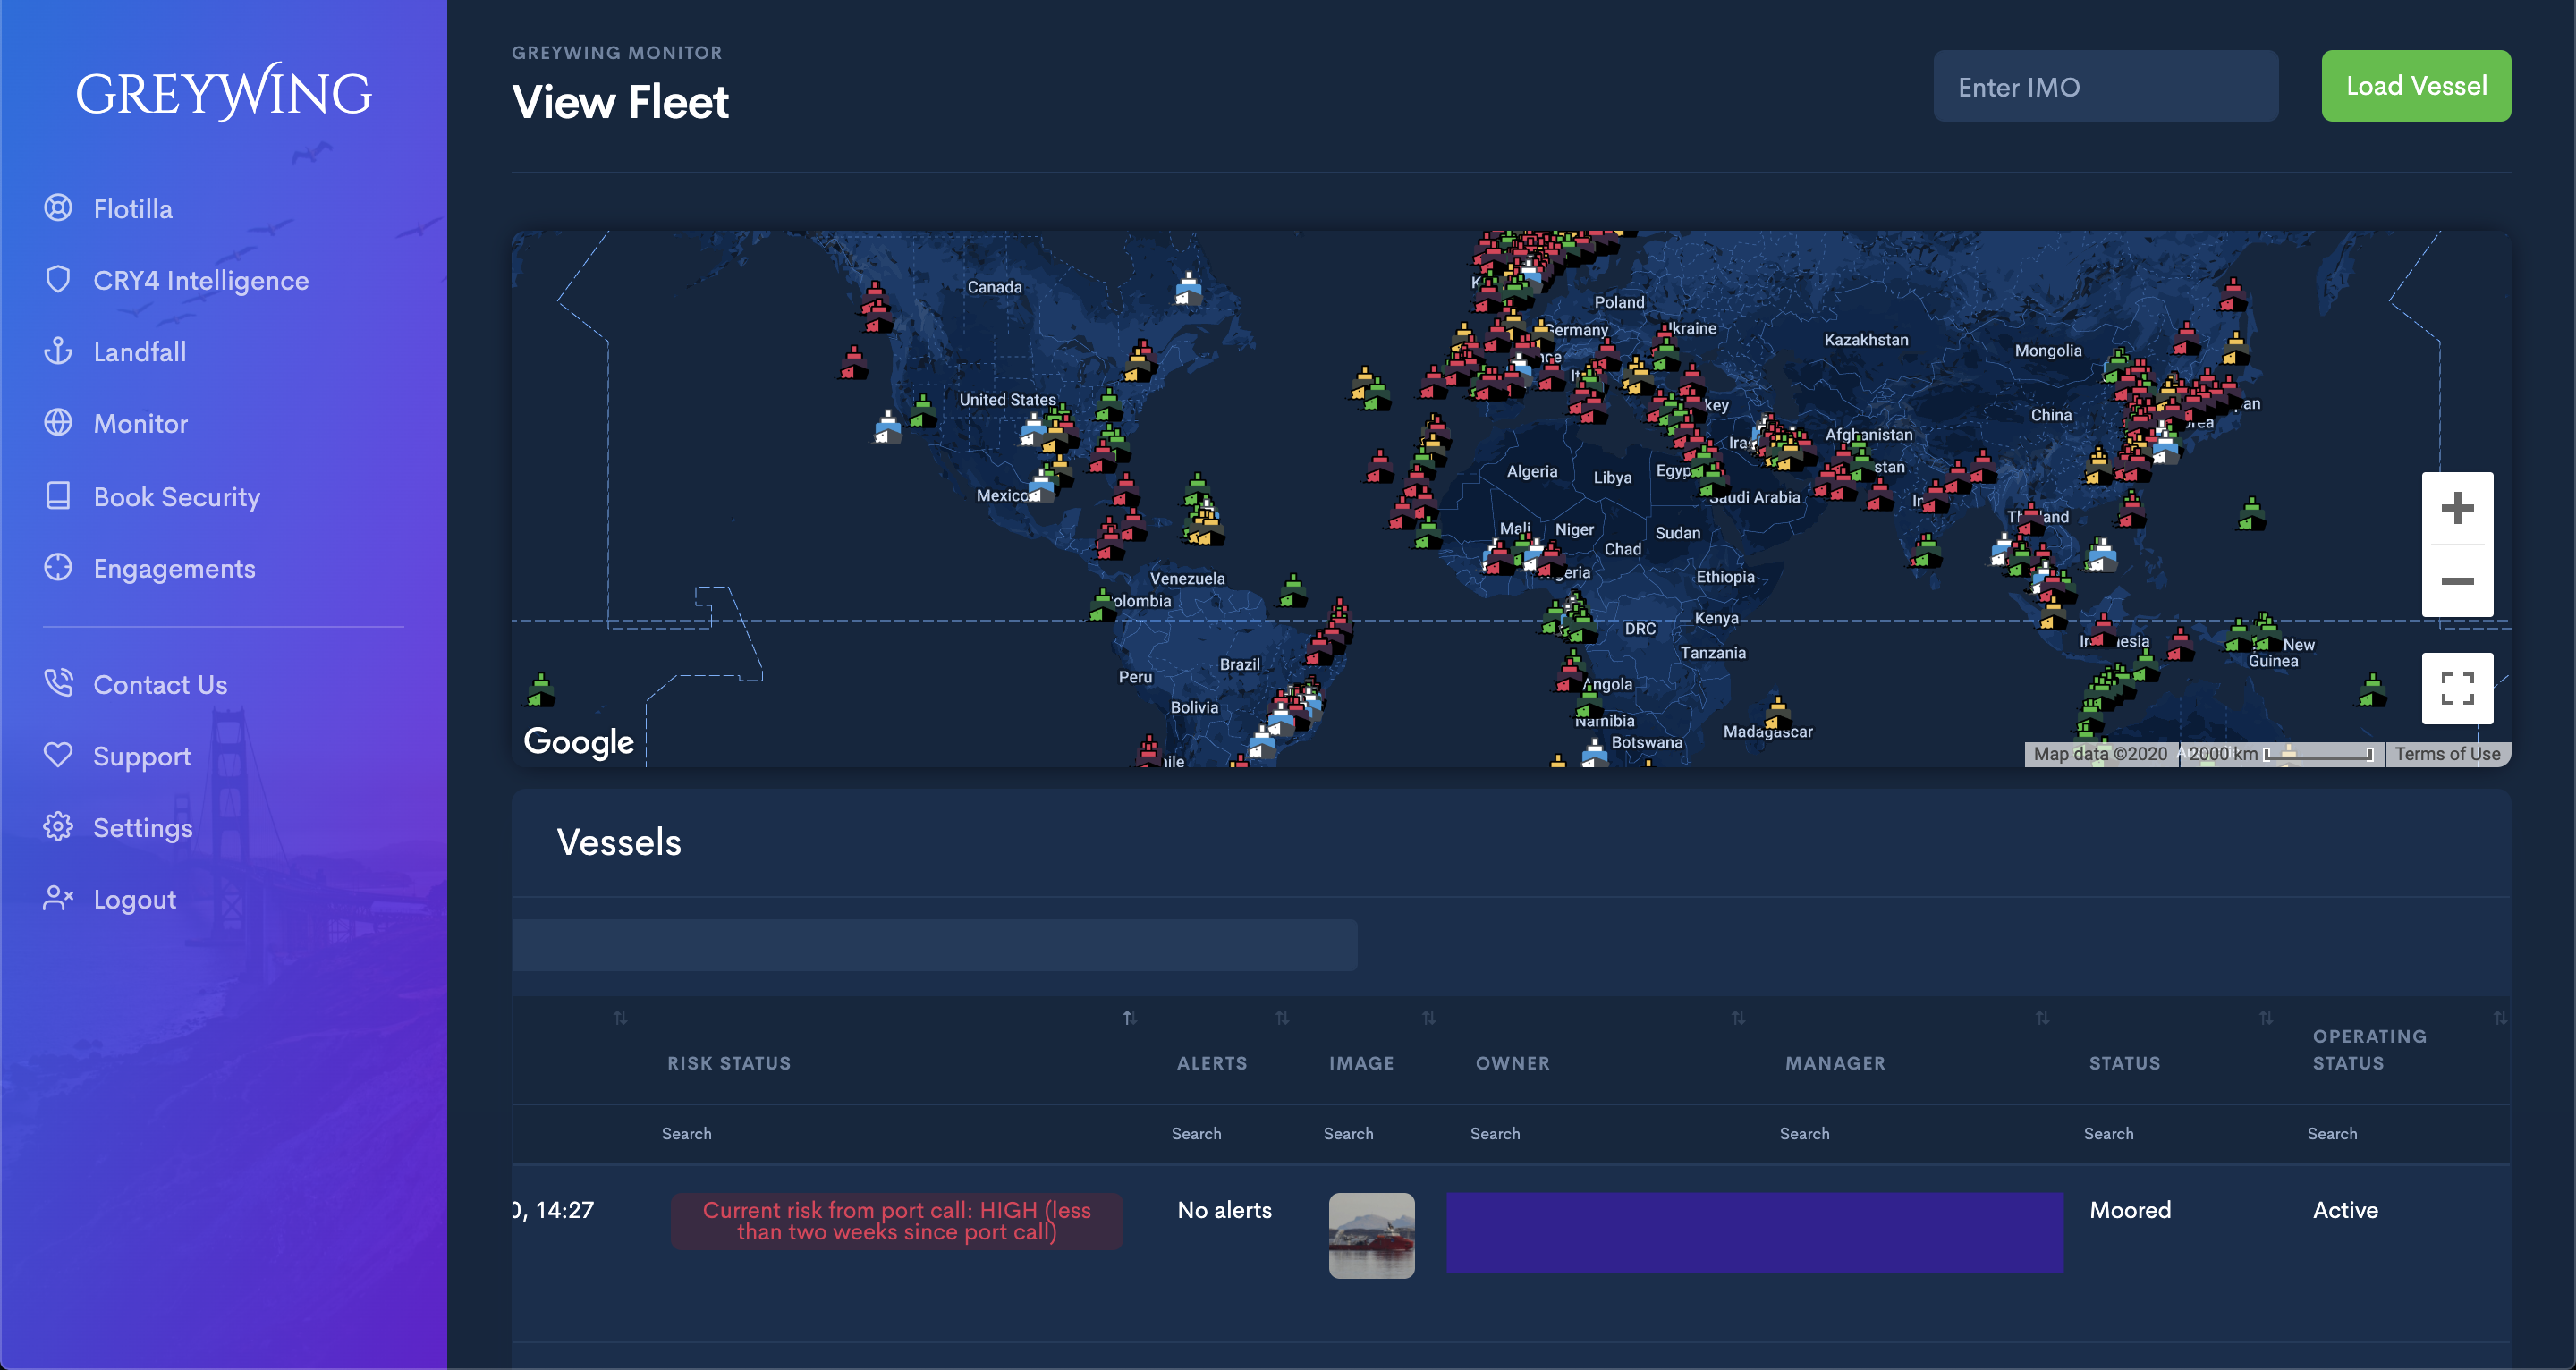Sort table by Image column arrows
Image resolution: width=2576 pixels, height=1370 pixels.
(x=1429, y=1018)
